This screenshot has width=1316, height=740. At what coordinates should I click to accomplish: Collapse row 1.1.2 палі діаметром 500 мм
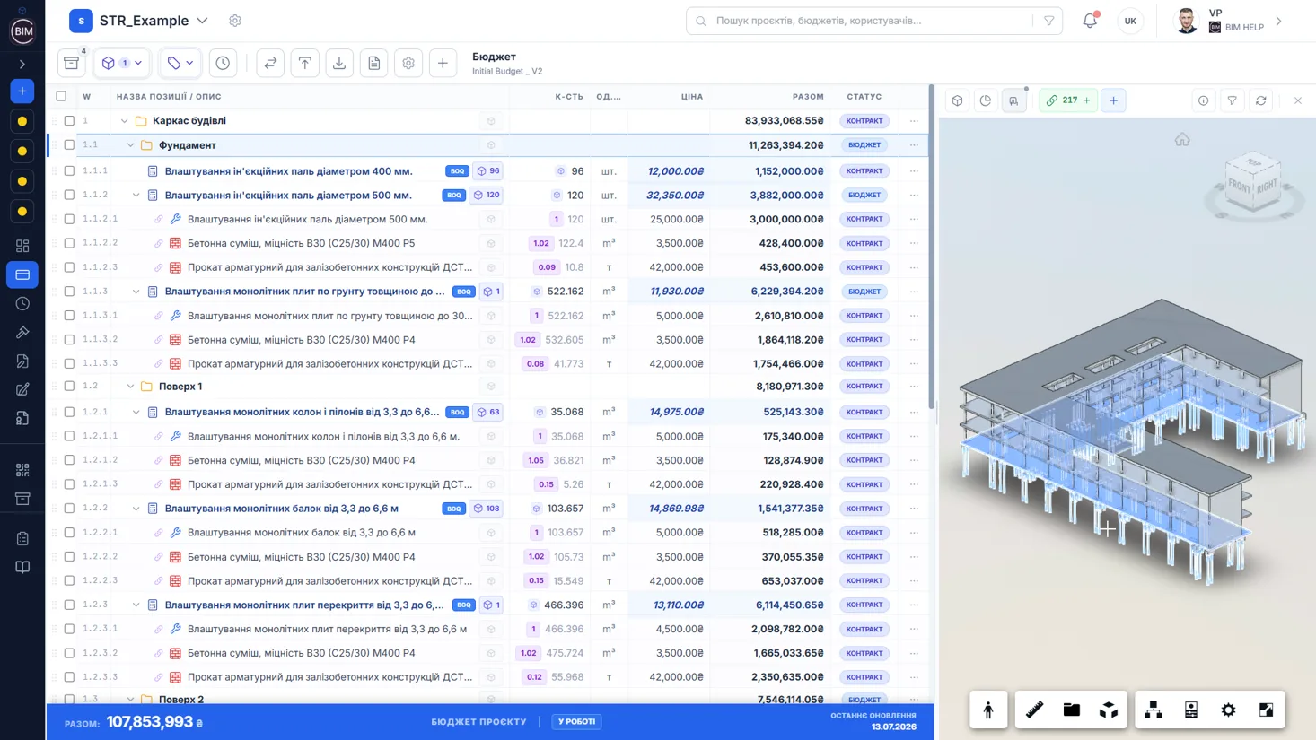click(136, 195)
